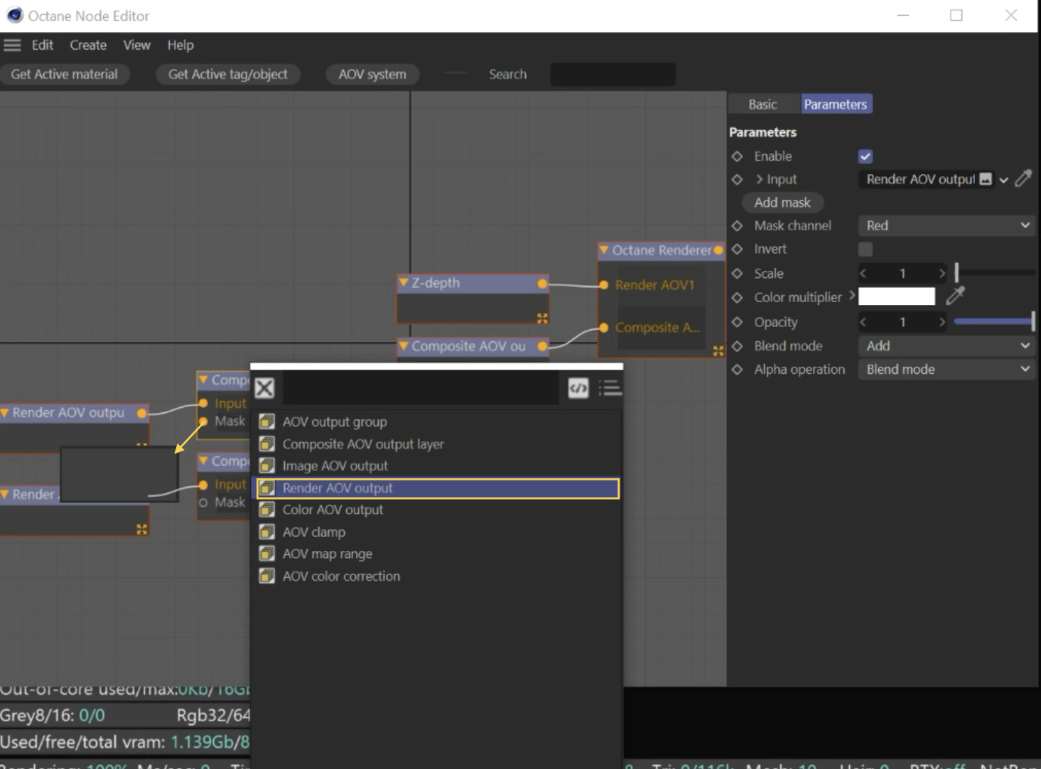1041x769 pixels.
Task: Click the keyframe diamond beside Opacity
Action: (737, 322)
